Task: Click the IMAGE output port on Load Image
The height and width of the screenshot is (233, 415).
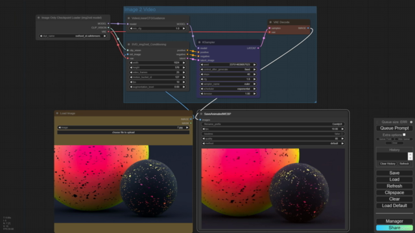Action: click(x=191, y=119)
